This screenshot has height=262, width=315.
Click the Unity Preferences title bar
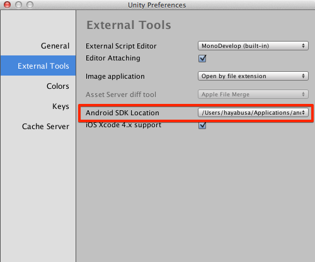(x=157, y=5)
